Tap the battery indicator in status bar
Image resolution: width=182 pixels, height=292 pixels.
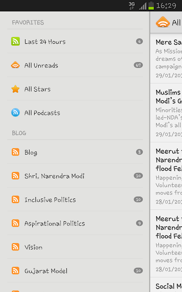tap(151, 5)
